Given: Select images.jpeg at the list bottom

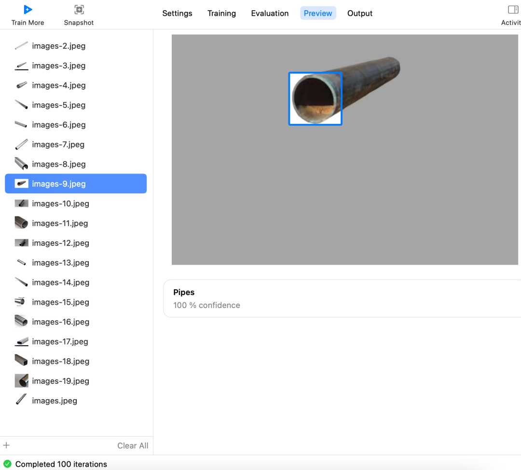Looking at the screenshot, I should (76, 401).
